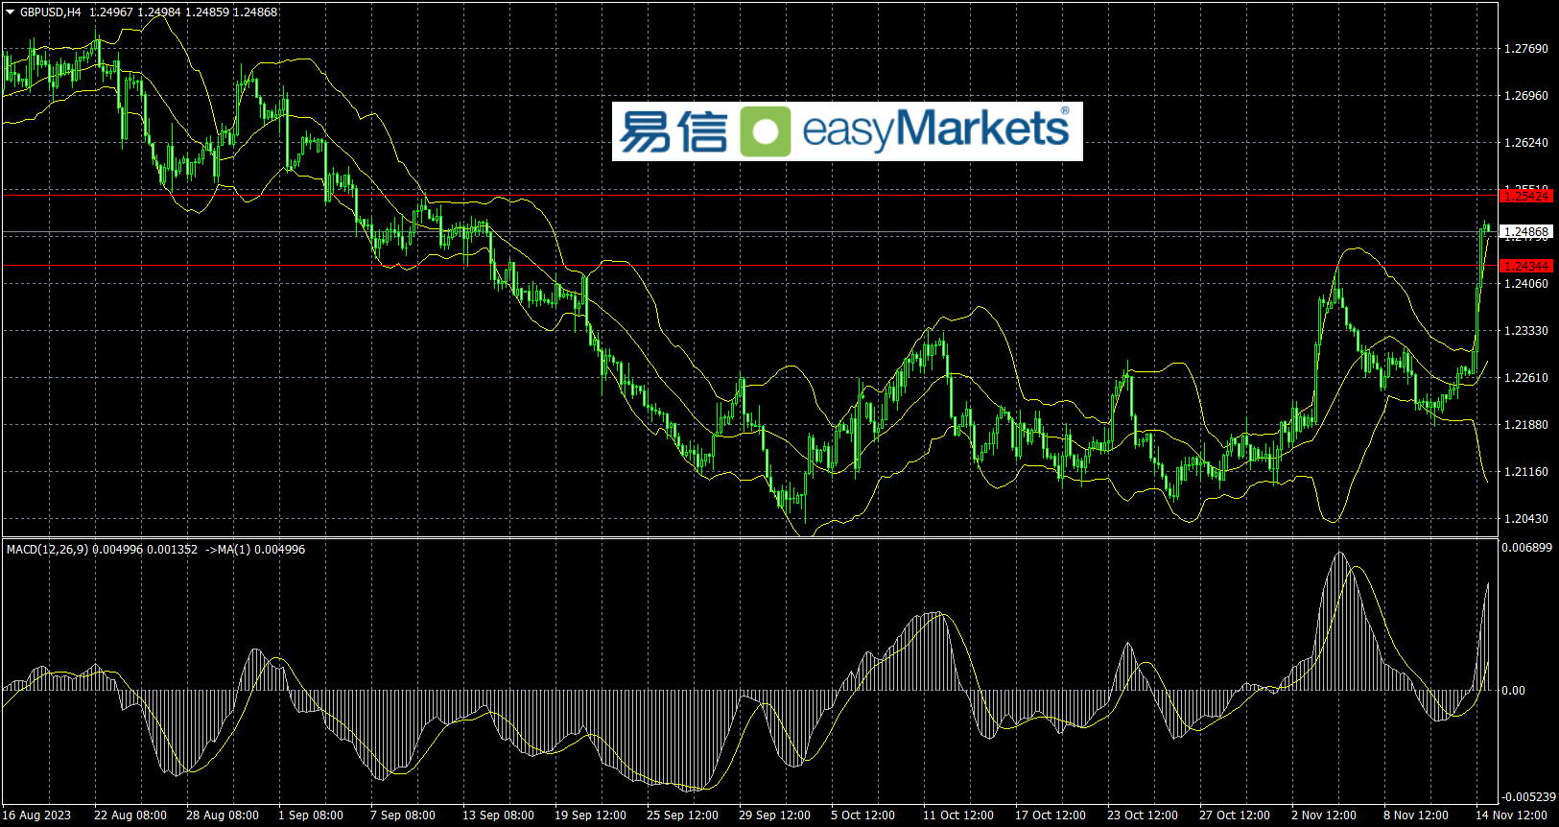Click the 11 Oct 12:00 time label
The image size is (1559, 827).
click(x=959, y=815)
